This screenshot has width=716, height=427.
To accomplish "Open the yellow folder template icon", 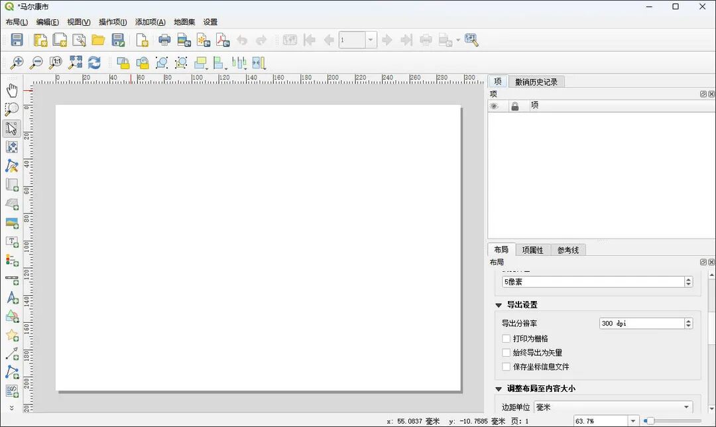I will coord(98,40).
